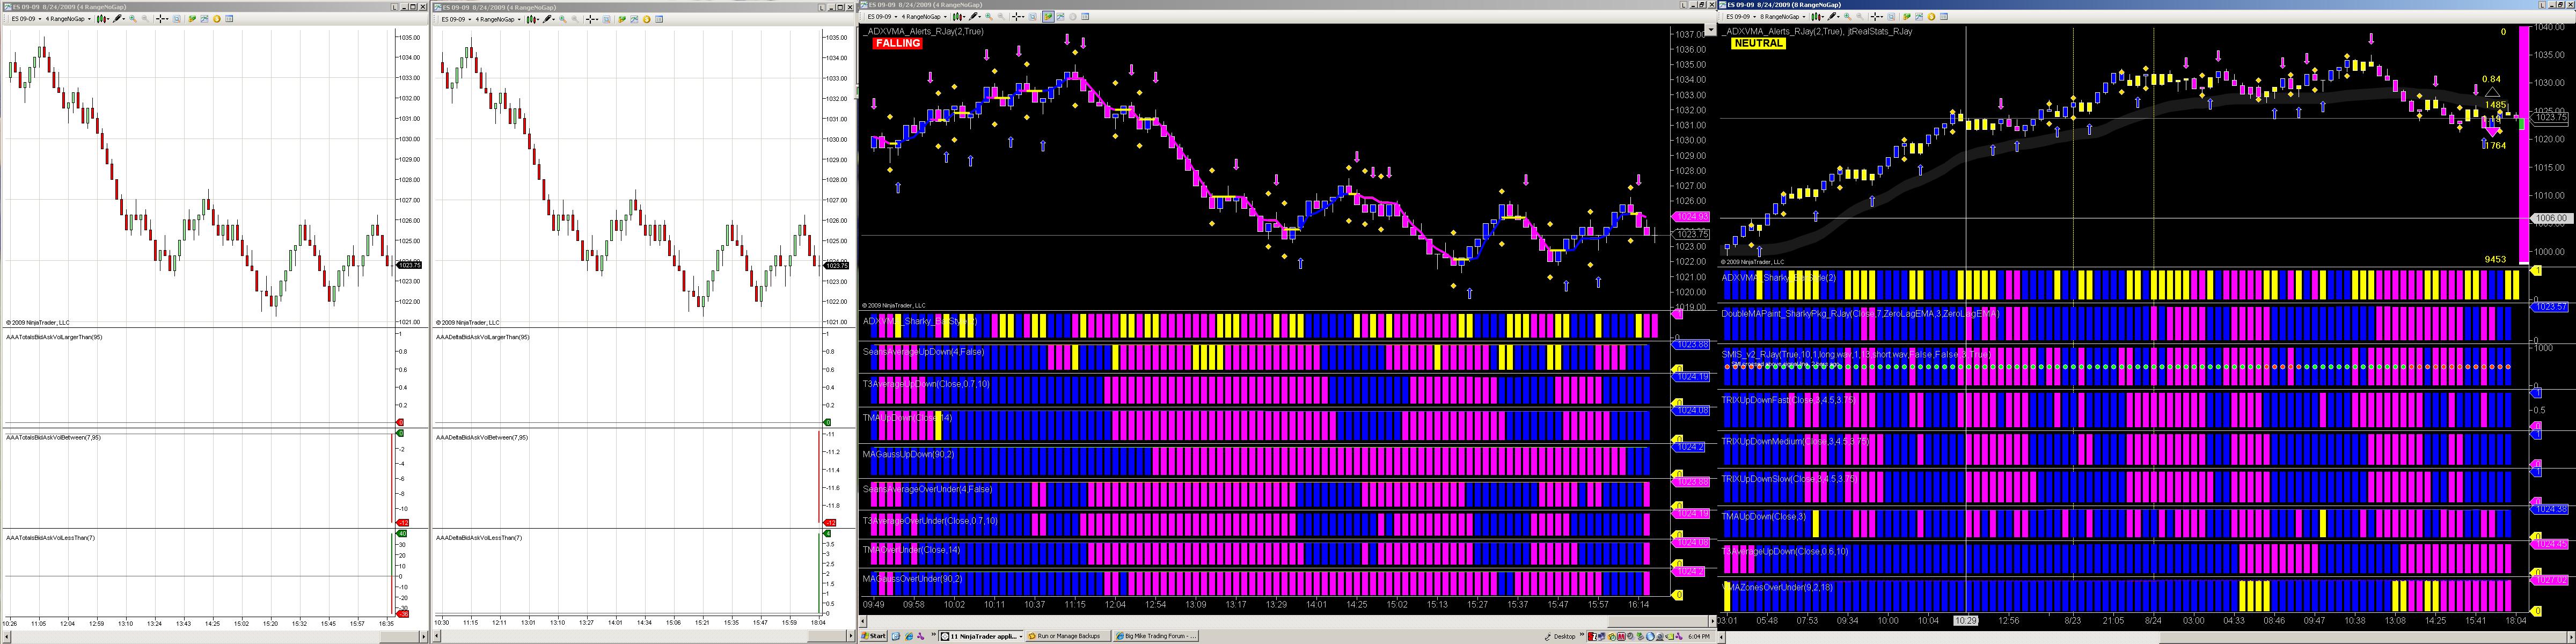Viewport: 2576px width, 644px height.
Task: Select drawing tools pencil in AAATotalsBidAskVol chart window
Action: click(118, 19)
